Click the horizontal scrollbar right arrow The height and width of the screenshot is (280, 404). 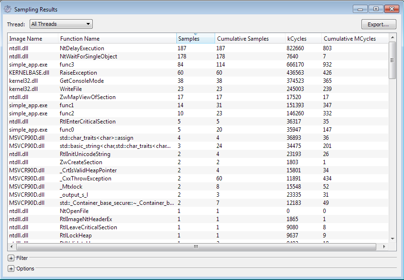(x=384, y=247)
